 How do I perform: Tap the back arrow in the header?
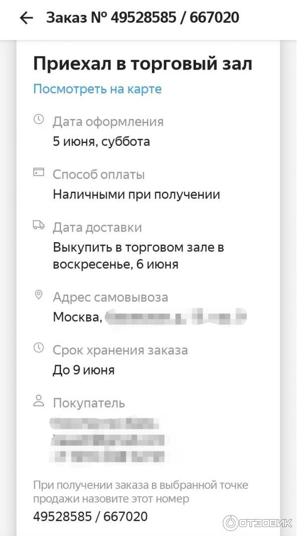point(26,18)
